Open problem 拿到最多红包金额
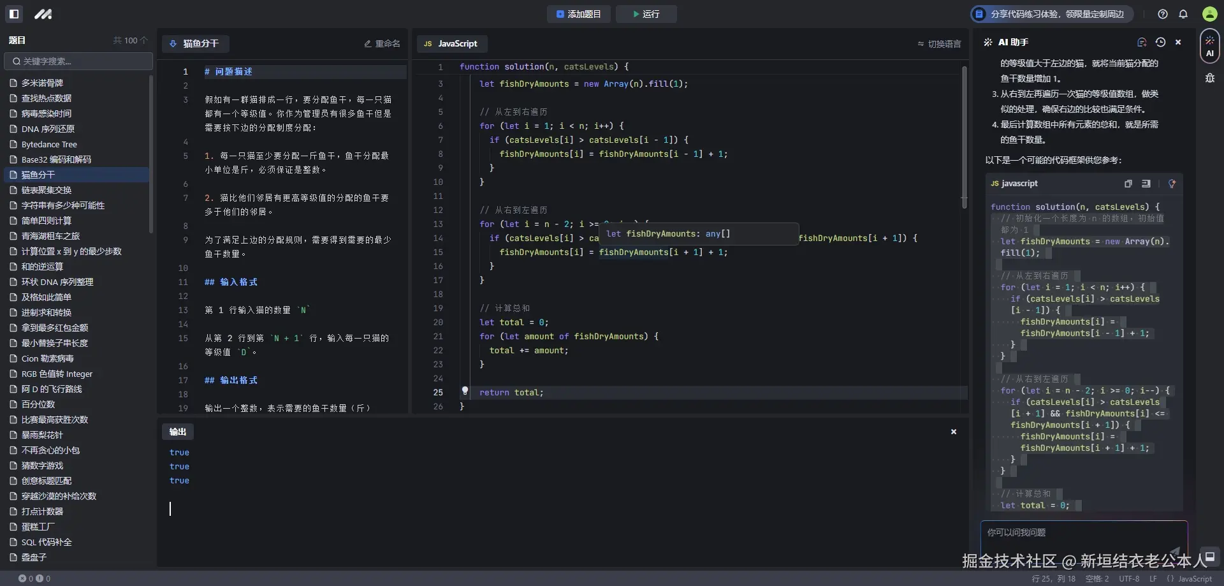Viewport: 1224px width, 586px height. pyautogui.click(x=76, y=328)
